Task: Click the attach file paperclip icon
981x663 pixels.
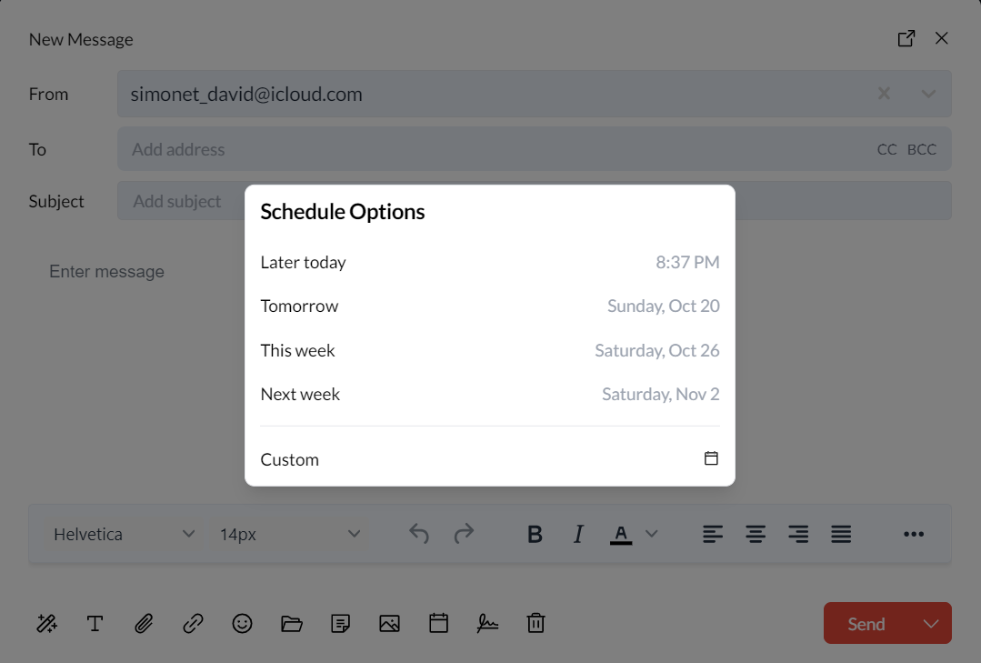Action: coord(144,624)
